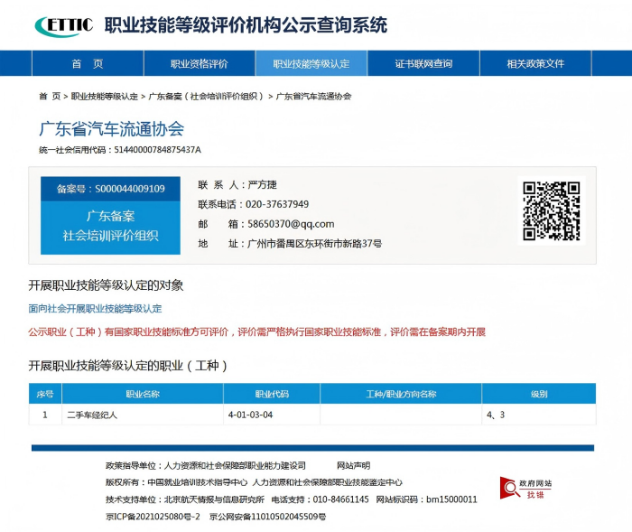The height and width of the screenshot is (532, 632).
Task: Open the 首页 navigation tab
Action: [x=88, y=63]
